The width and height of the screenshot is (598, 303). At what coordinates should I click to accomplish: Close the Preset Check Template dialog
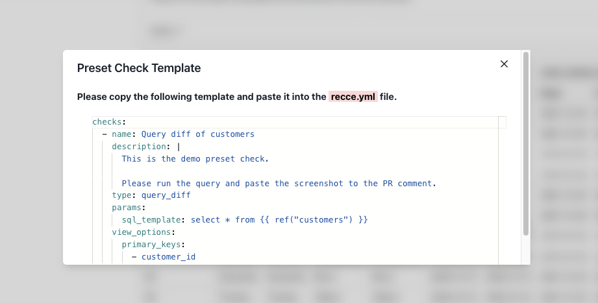click(x=504, y=64)
